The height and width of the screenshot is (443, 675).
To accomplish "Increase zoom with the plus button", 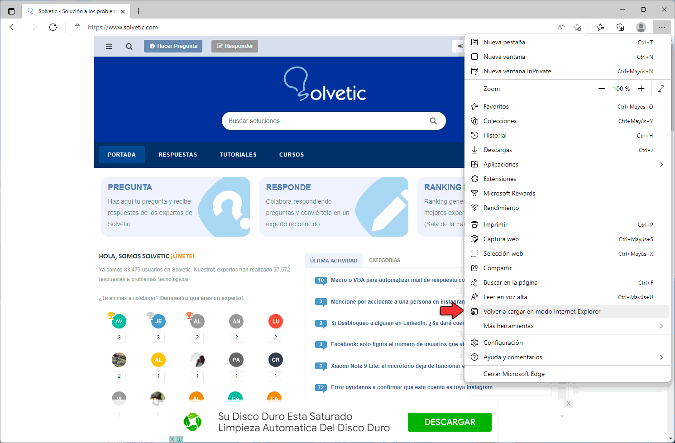I will (641, 89).
